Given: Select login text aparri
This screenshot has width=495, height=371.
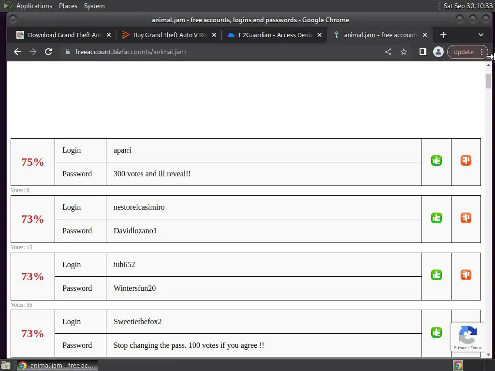Looking at the screenshot, I should pos(122,150).
